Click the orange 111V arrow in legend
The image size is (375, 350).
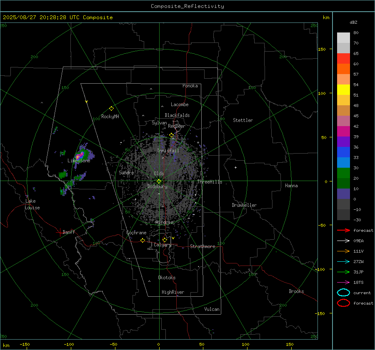pyautogui.click(x=343, y=251)
